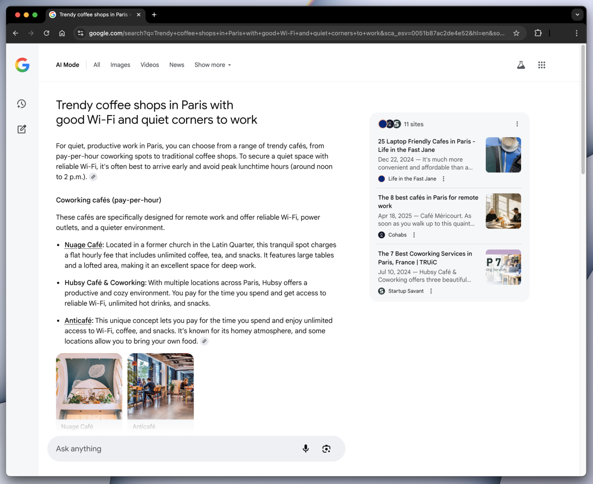Open more options for 11 sites panel
Viewport: 593px width, 484px height.
(517, 124)
